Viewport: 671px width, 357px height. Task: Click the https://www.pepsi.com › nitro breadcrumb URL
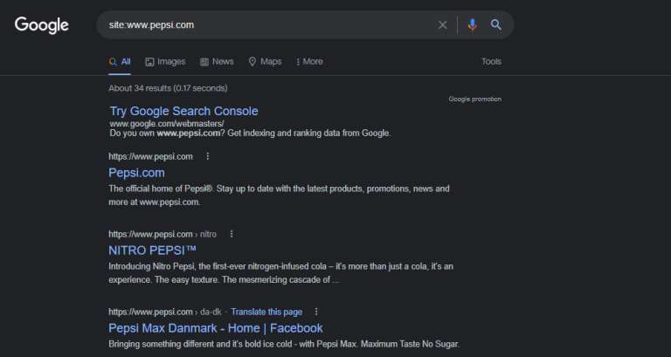click(x=163, y=234)
